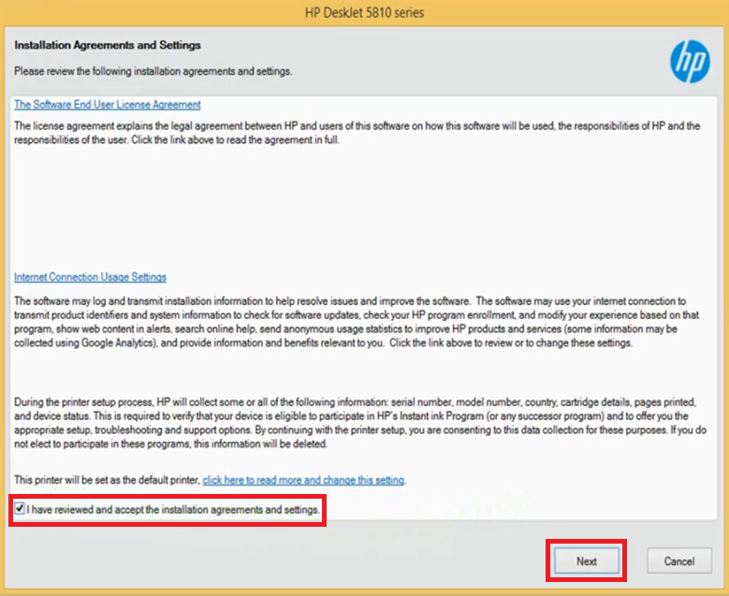Click the paragraph starting 'During the printer setup process'
729x596 pixels.
(x=360, y=423)
